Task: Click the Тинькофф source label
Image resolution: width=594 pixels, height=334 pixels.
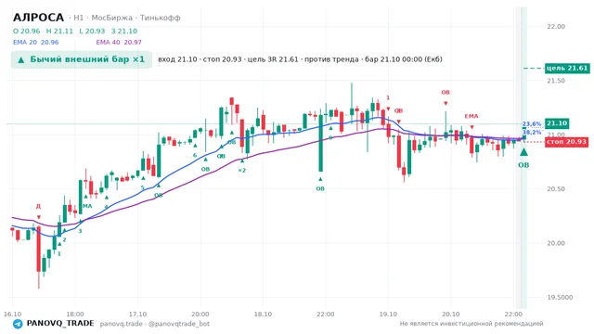Action: (161, 18)
